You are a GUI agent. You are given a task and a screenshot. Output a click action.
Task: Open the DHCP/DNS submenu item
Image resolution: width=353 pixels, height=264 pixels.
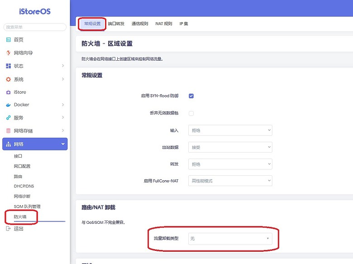tap(24, 186)
